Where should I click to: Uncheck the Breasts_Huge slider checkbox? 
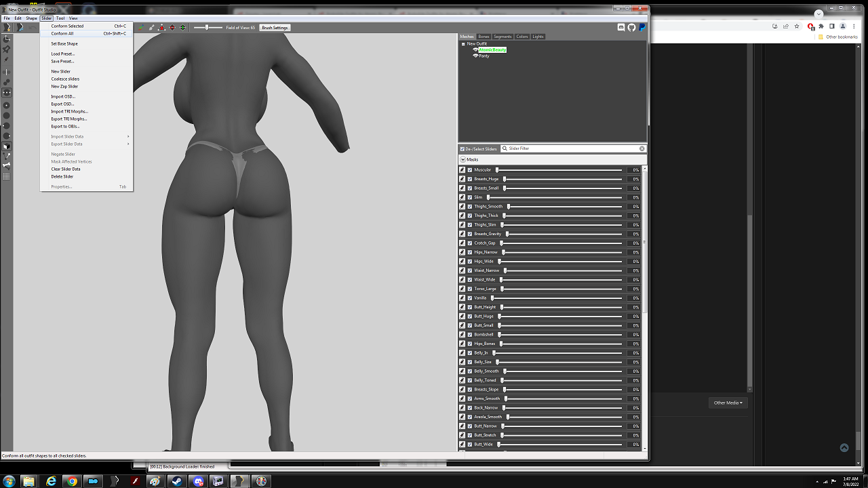(470, 179)
